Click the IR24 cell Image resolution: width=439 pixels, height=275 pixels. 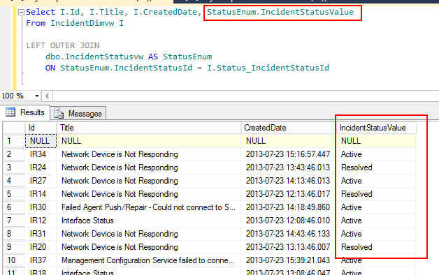[x=41, y=168]
